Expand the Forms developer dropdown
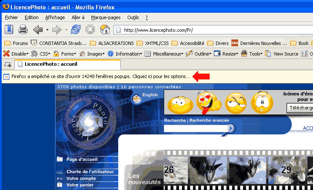This screenshot has height=190, width=313. pos(65,54)
